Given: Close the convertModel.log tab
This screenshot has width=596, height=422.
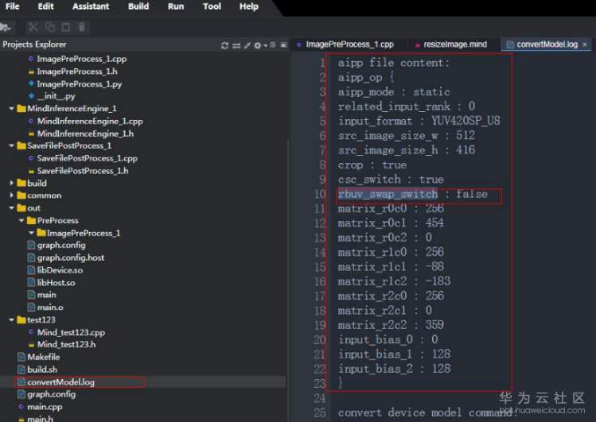Looking at the screenshot, I should point(585,45).
